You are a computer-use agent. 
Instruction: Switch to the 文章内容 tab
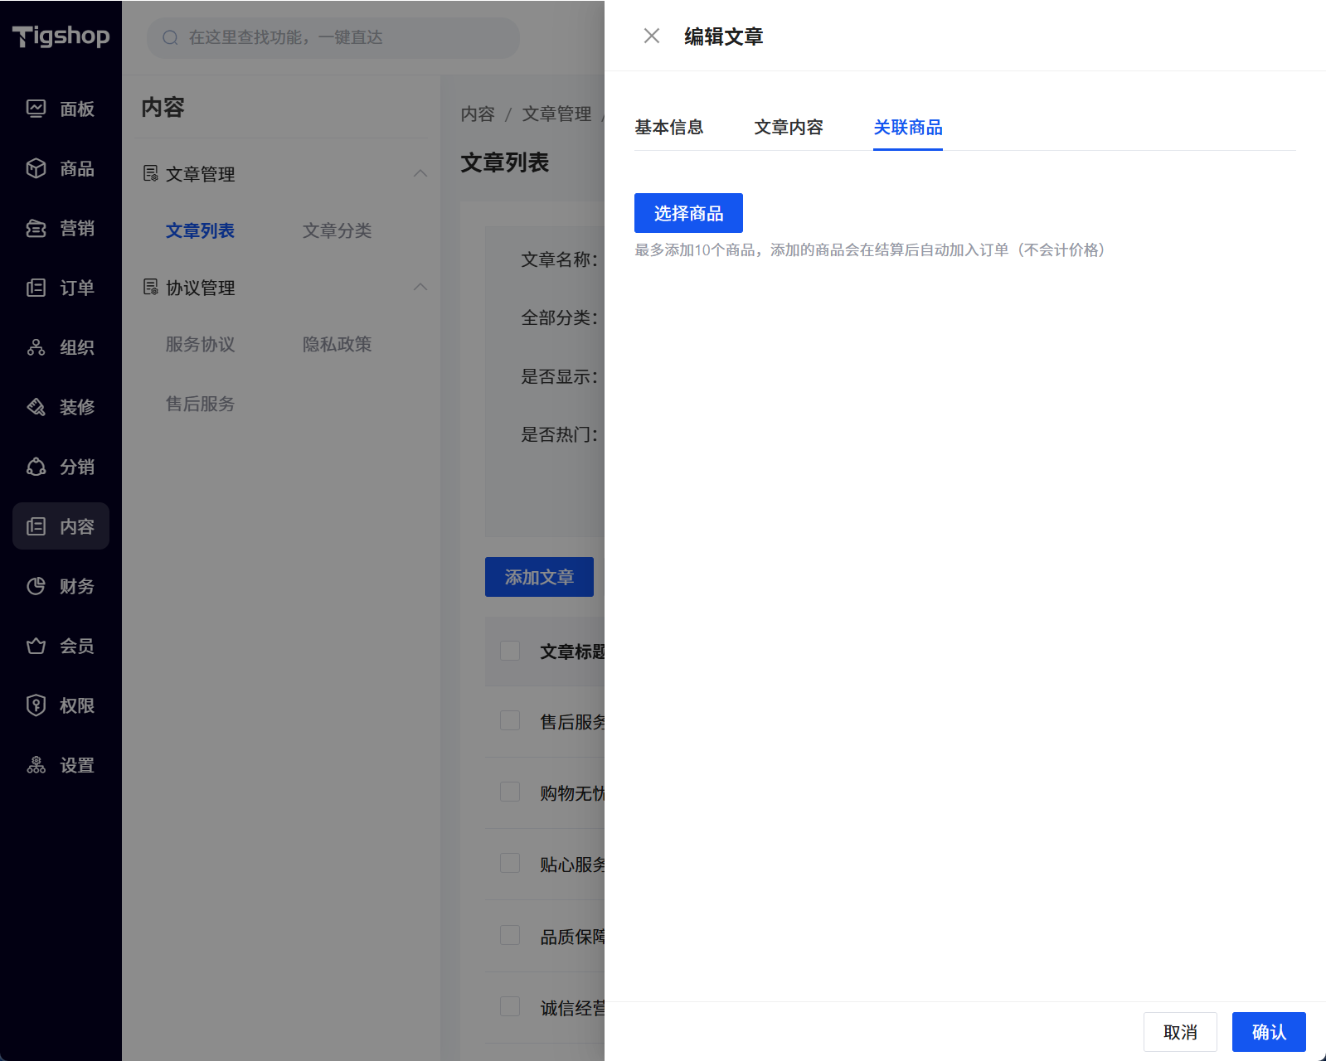tap(788, 128)
